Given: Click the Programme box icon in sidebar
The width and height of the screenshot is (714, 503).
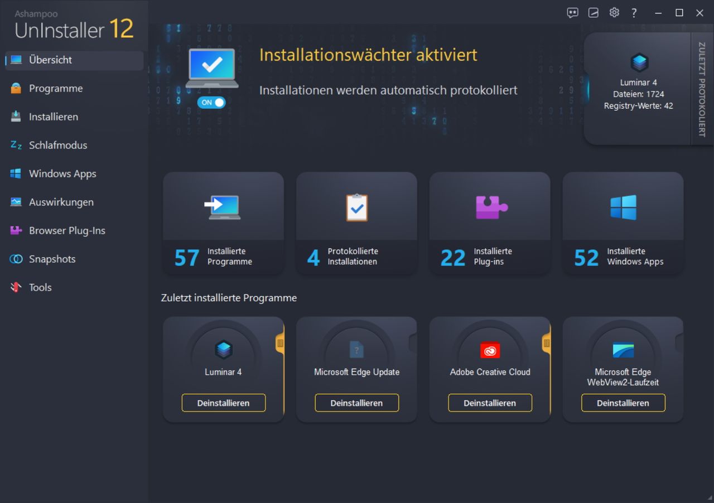Looking at the screenshot, I should 16,88.
